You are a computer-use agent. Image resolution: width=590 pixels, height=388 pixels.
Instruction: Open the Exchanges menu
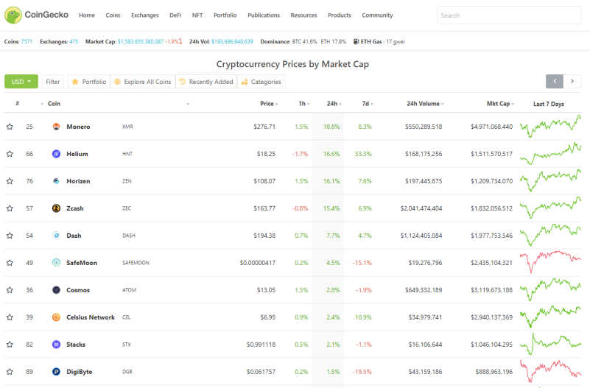tap(145, 15)
